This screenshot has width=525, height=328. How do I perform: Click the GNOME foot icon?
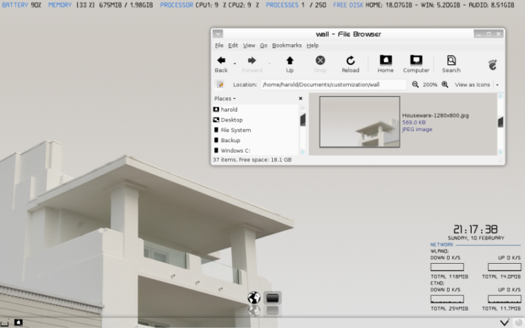[x=493, y=65]
